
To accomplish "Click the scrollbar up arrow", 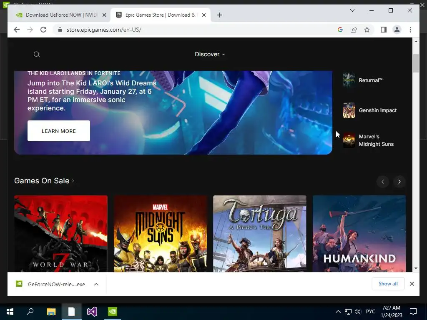I will pyautogui.click(x=416, y=41).
